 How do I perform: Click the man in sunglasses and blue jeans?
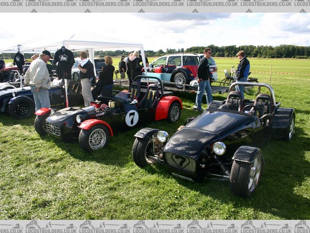(x=204, y=79)
